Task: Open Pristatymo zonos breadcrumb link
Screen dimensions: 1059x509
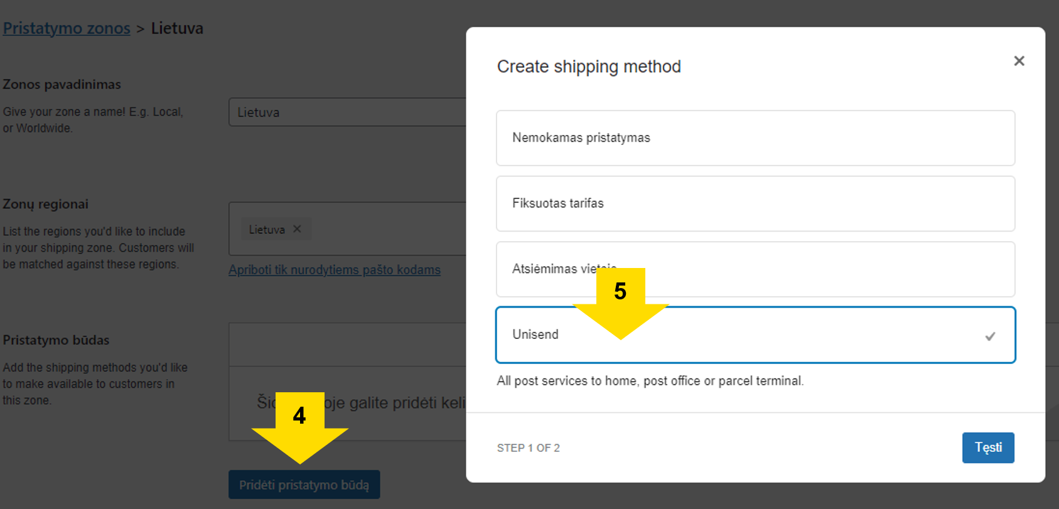Action: point(67,28)
